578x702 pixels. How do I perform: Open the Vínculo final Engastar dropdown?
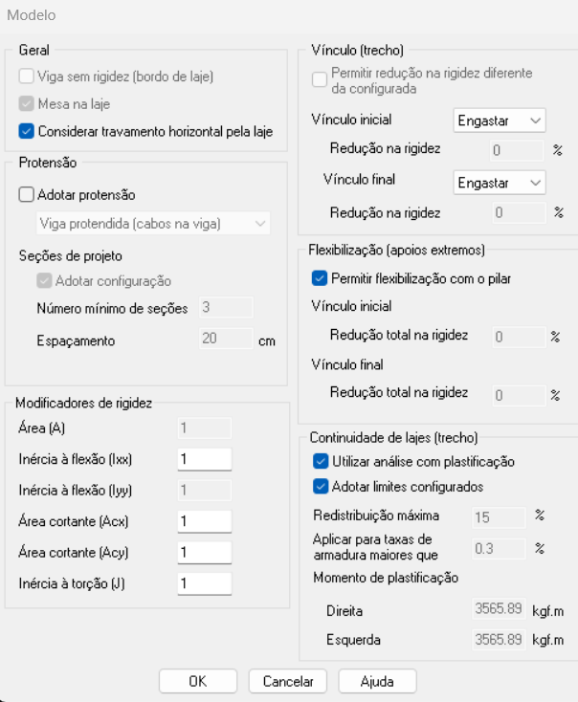(499, 182)
